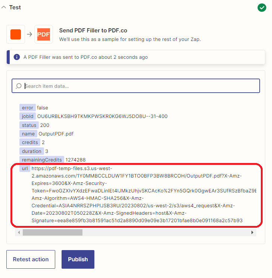Click the horizontal scrollbar left arrow
The height and width of the screenshot is (278, 272).
click(x=19, y=232)
